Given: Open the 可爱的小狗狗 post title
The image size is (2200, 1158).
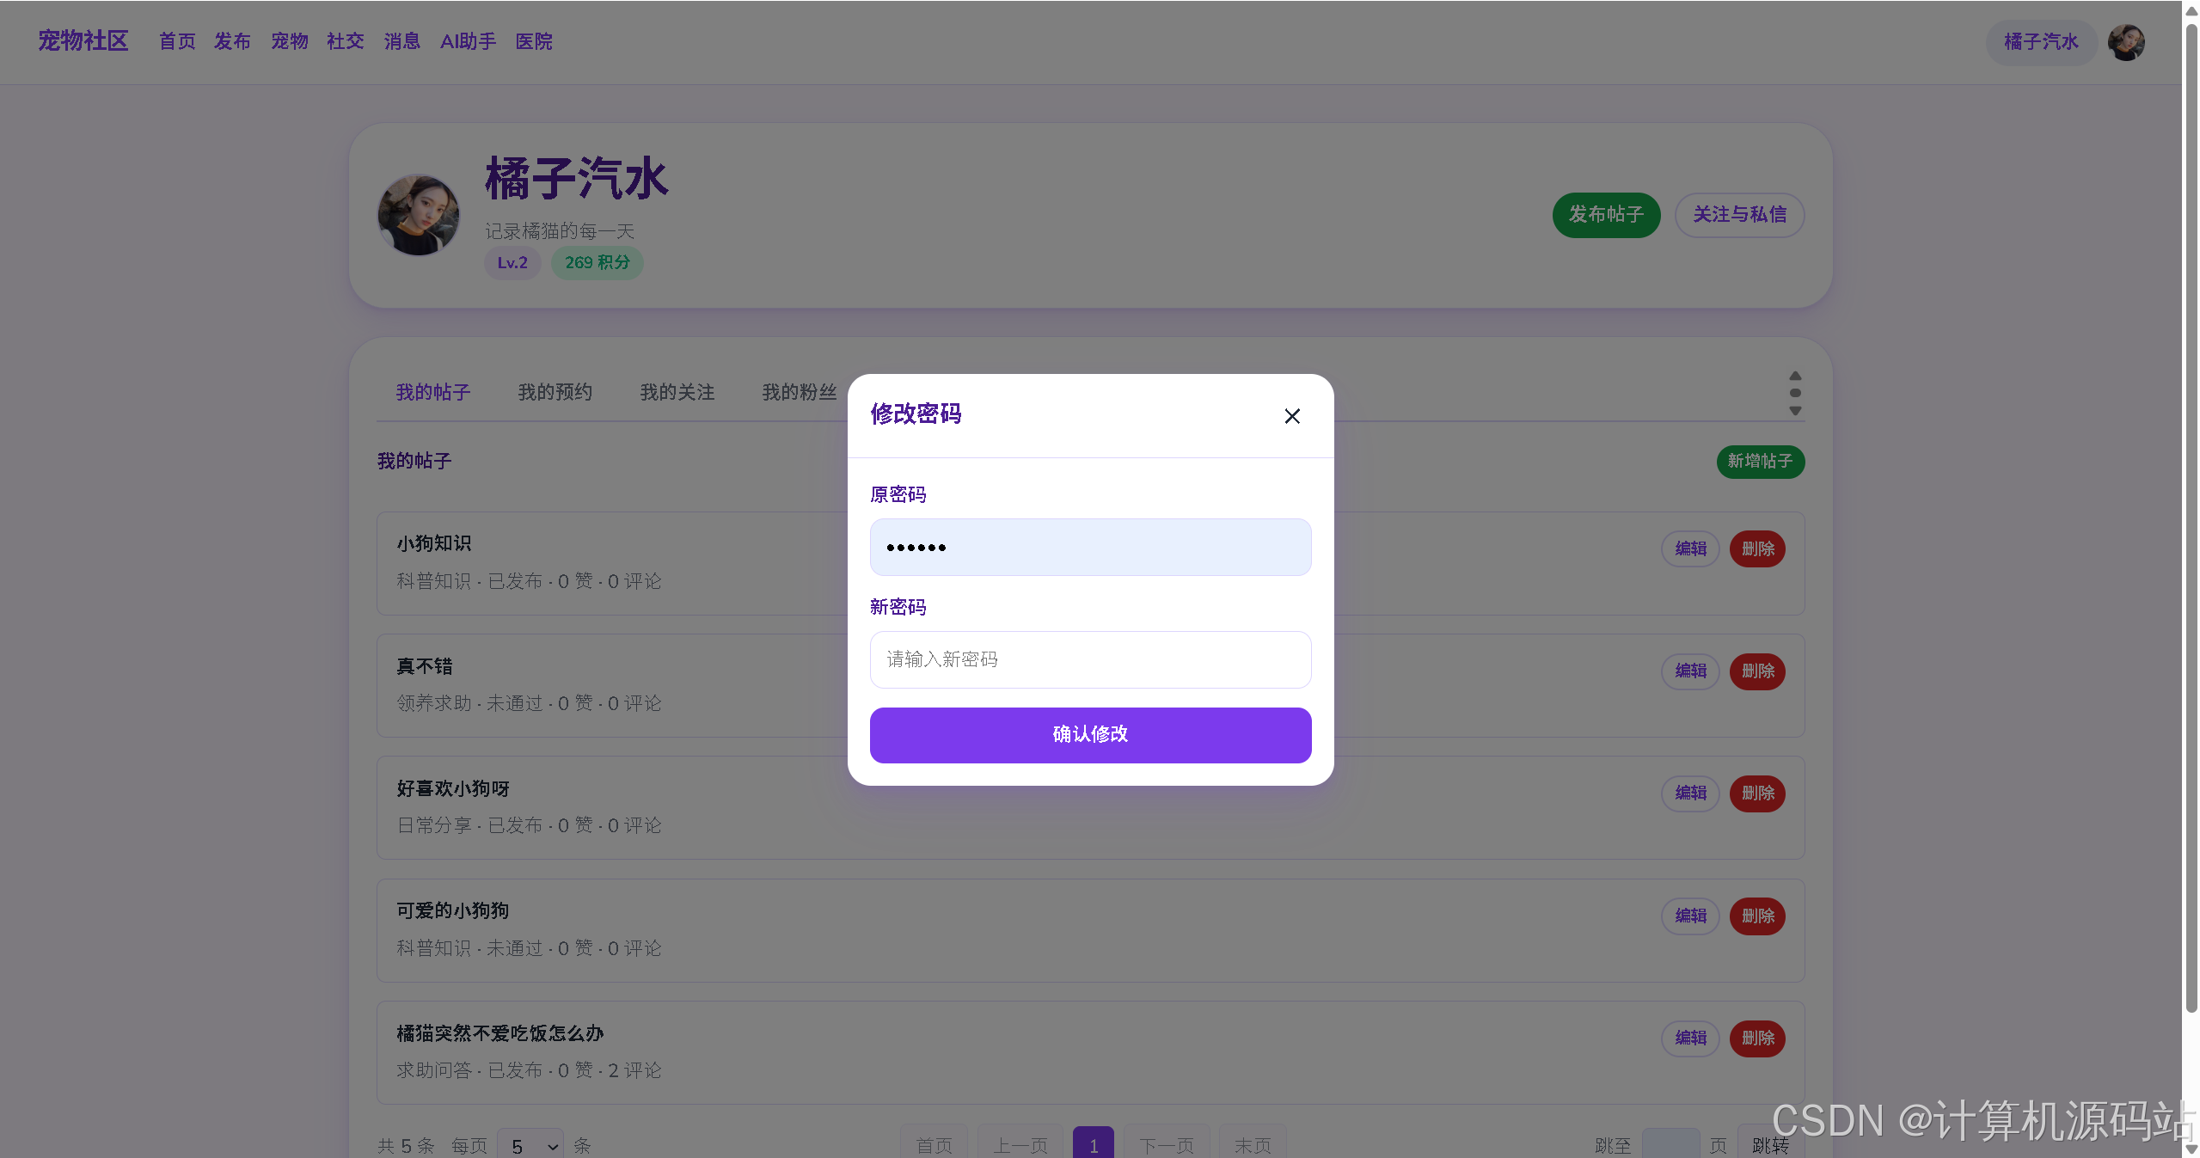Looking at the screenshot, I should pos(453,910).
